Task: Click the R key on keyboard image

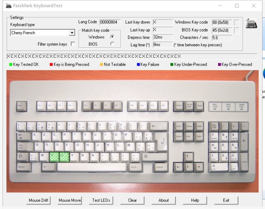Action: [x=67, y=136]
